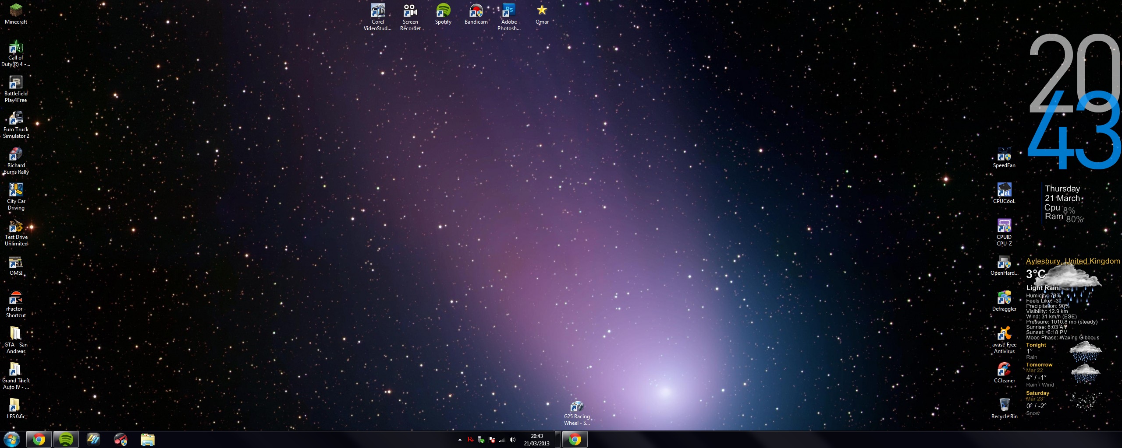Click Chrome button beside the Start orb
This screenshot has width=1122, height=448.
pyautogui.click(x=39, y=439)
